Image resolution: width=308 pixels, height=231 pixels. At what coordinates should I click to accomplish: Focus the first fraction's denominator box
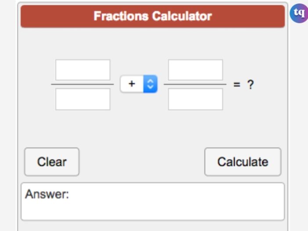tap(82, 99)
